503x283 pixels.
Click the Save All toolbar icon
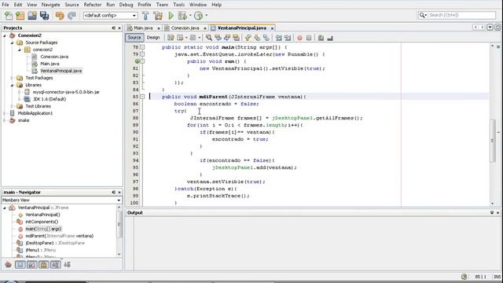tap(44, 16)
